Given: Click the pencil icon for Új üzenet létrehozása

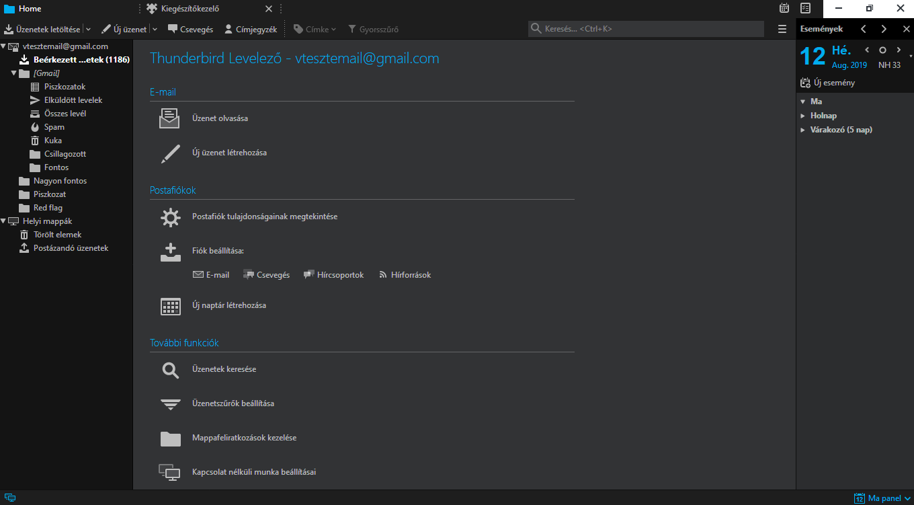Looking at the screenshot, I should 171,153.
